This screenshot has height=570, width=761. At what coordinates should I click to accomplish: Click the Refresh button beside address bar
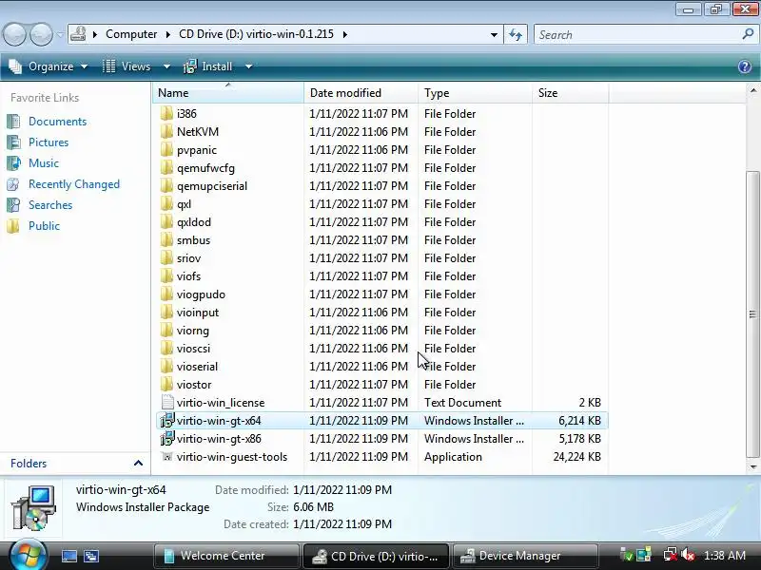click(516, 34)
